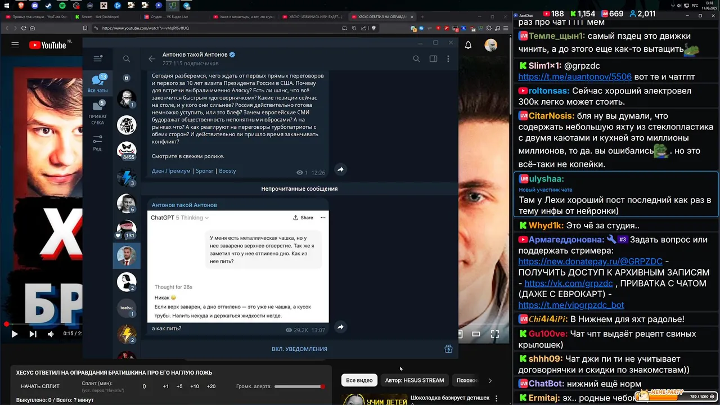Open the highlighted Антонов channel avatar
This screenshot has width=720, height=405.
tap(127, 256)
